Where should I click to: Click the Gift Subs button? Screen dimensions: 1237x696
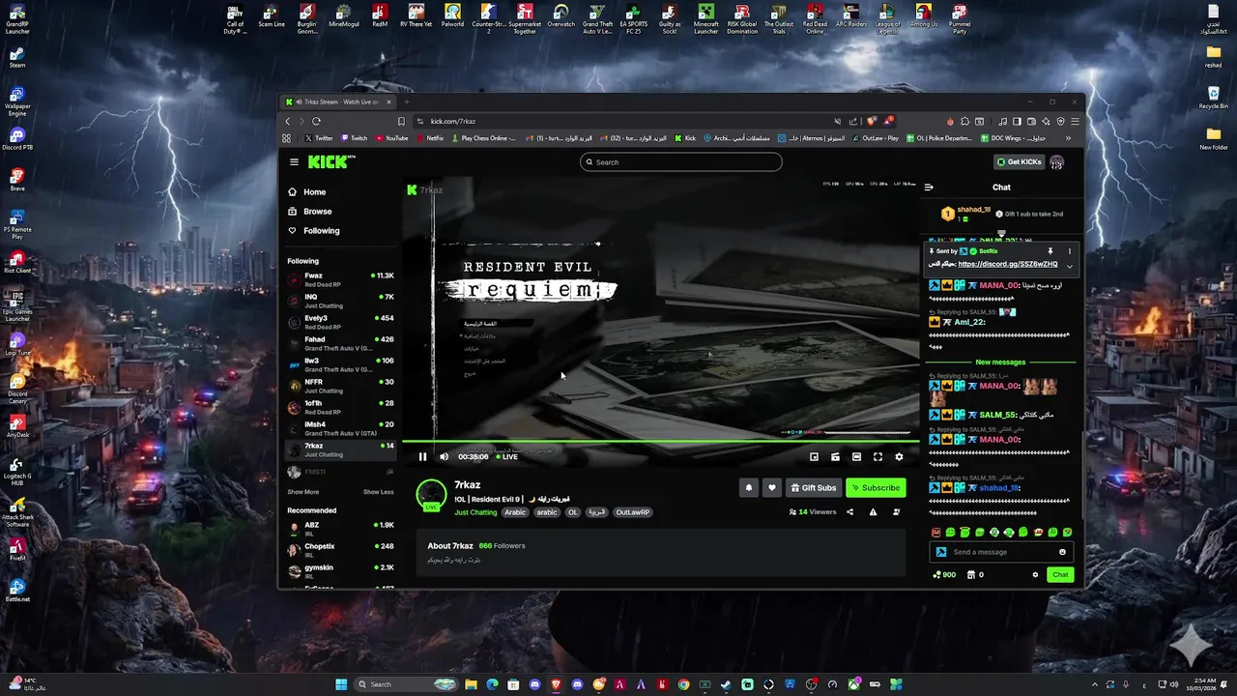(813, 488)
